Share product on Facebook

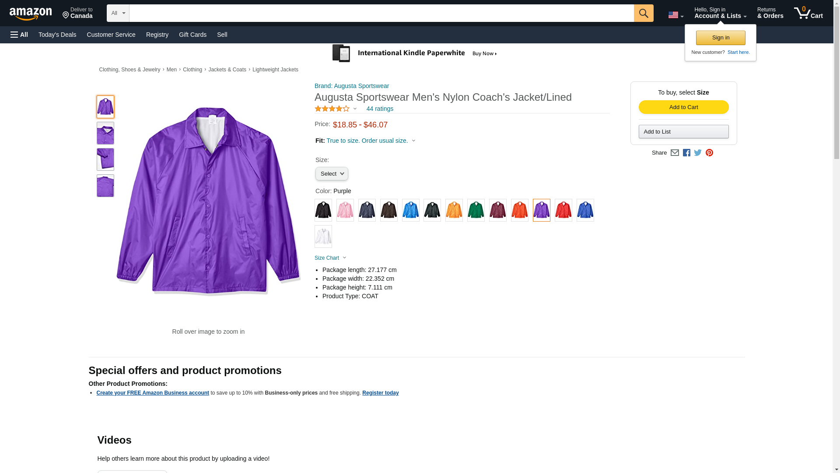coord(686,153)
